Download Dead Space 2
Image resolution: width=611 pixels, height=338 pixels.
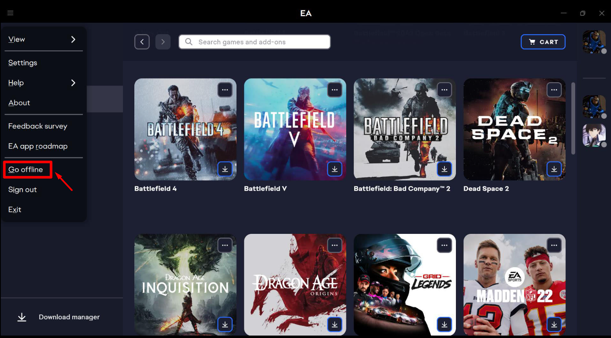(x=554, y=169)
